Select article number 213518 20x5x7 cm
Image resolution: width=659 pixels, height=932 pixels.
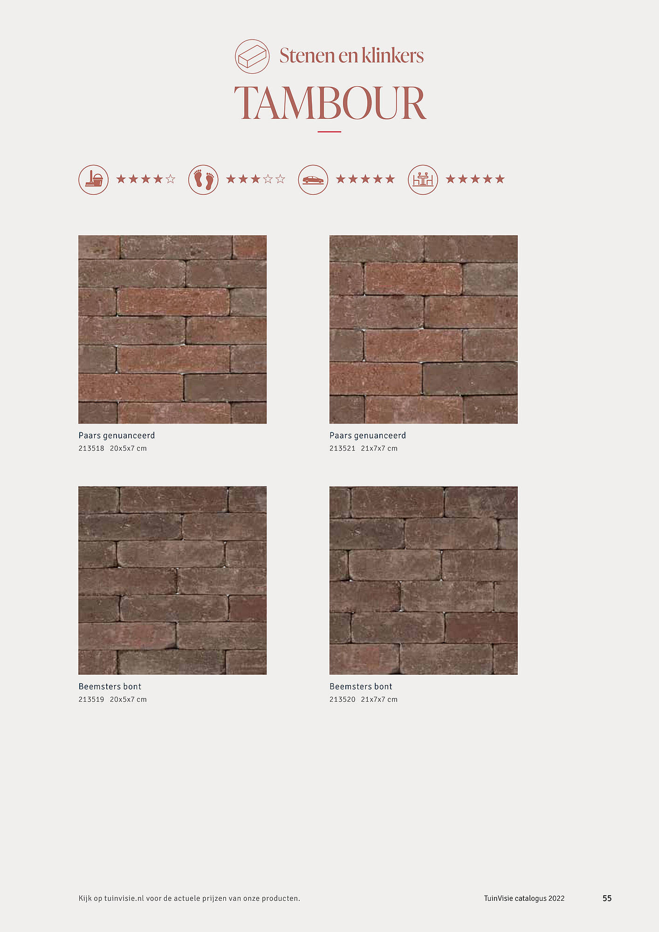[113, 448]
